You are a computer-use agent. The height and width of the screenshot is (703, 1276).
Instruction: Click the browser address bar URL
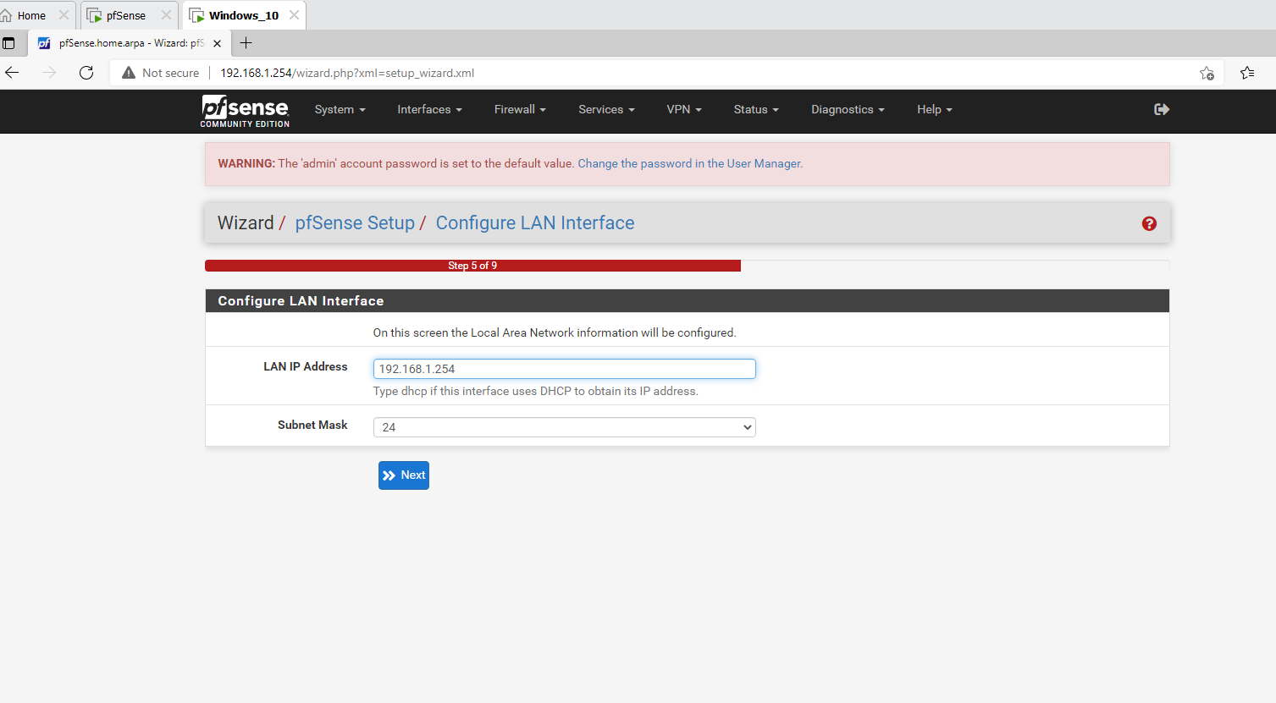347,73
